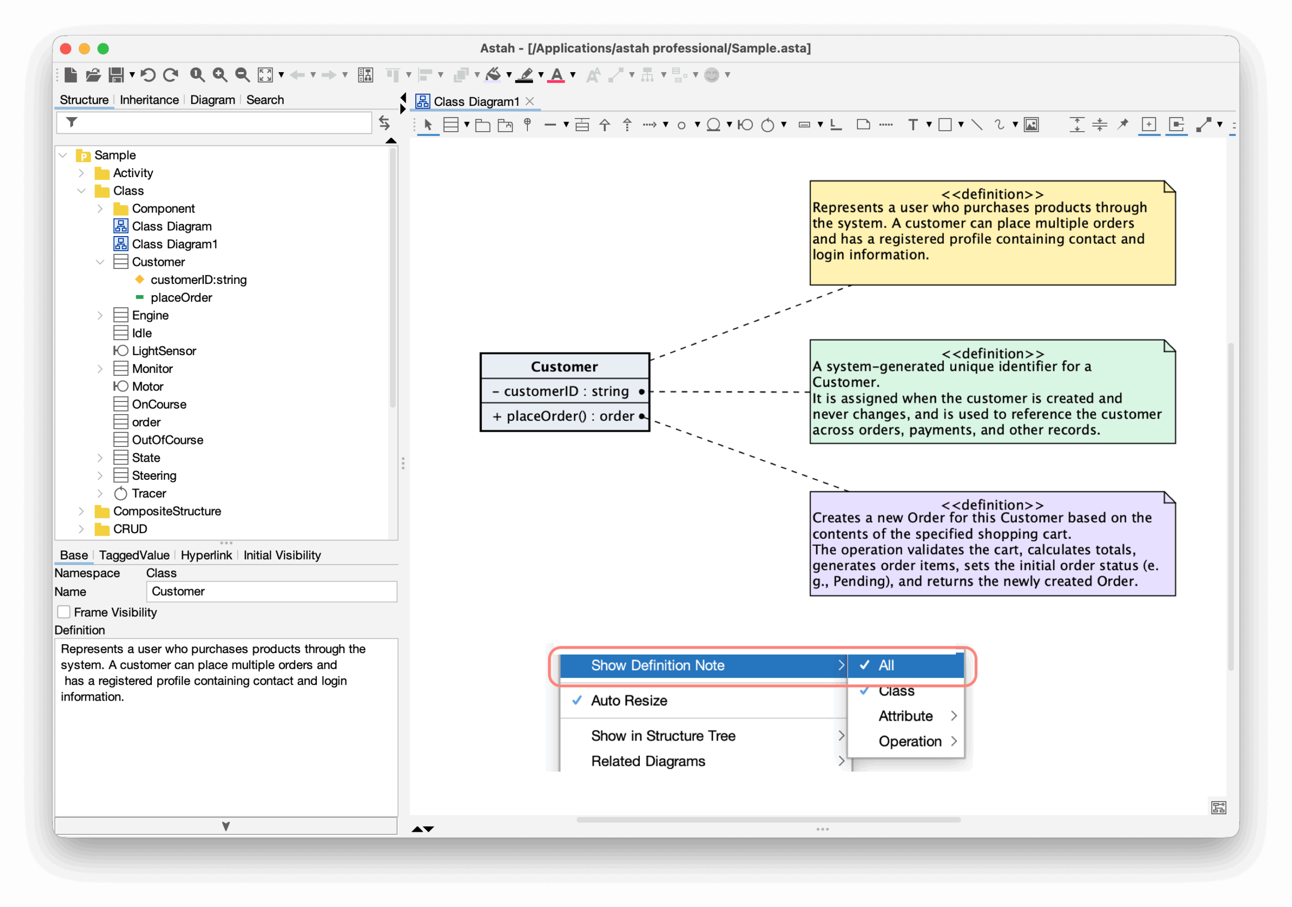Expand the Attribute submenu entry
This screenshot has width=1292, height=907.
pyautogui.click(x=905, y=716)
